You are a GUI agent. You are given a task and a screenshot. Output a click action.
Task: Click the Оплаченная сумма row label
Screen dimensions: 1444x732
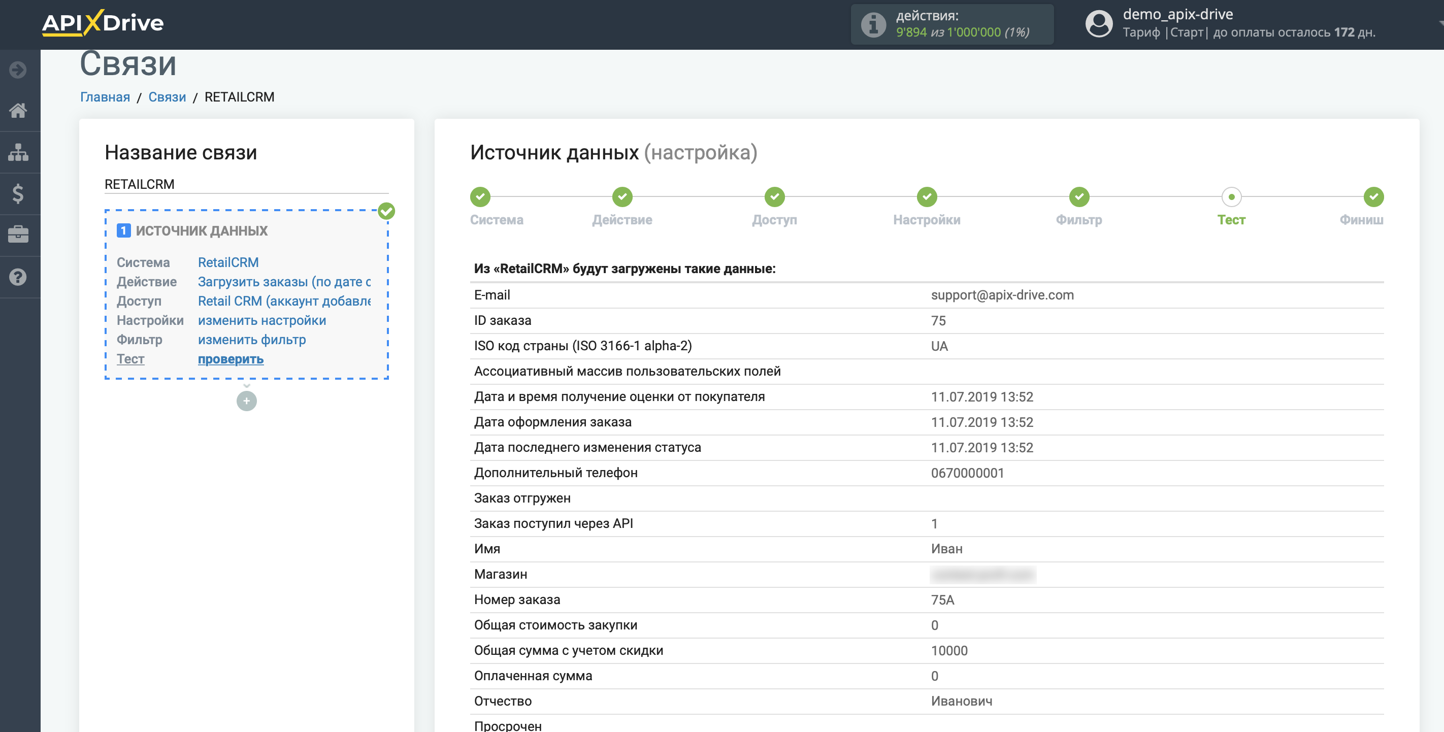click(x=533, y=676)
